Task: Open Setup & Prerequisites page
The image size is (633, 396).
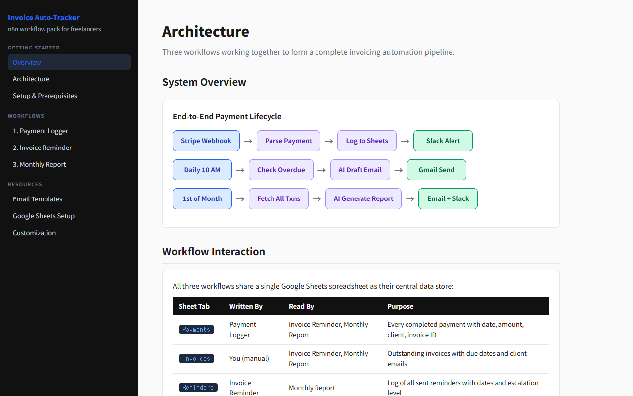Action: [x=45, y=96]
